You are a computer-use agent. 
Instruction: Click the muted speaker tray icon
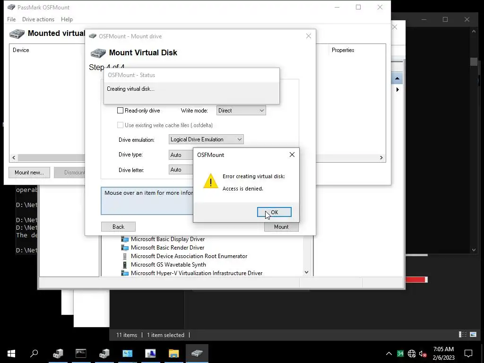coord(423,354)
